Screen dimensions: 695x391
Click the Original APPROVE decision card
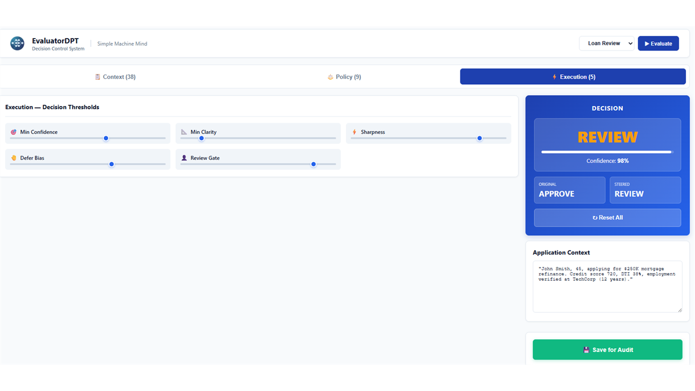(570, 190)
